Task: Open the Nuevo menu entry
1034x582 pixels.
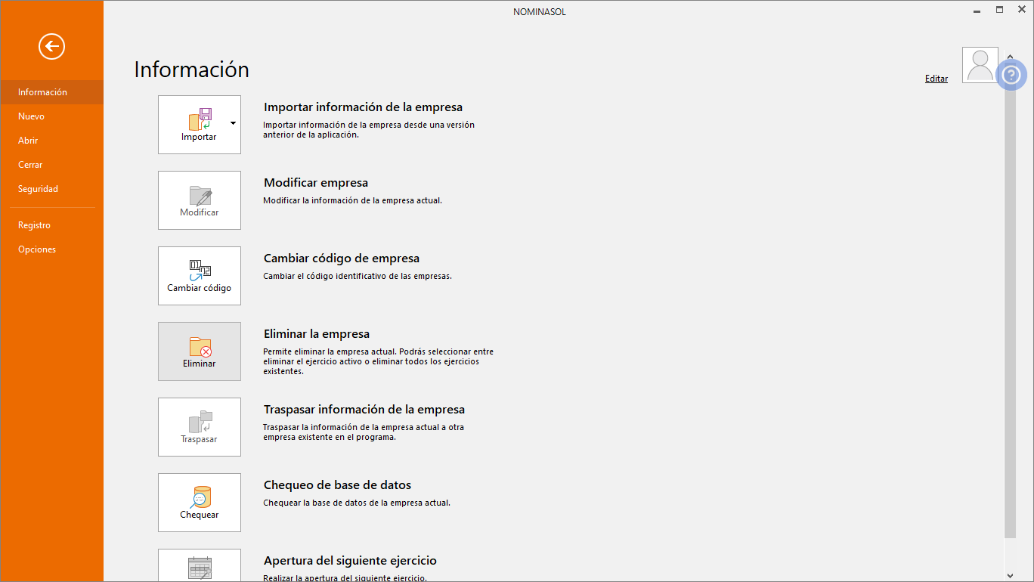Action: (x=51, y=116)
